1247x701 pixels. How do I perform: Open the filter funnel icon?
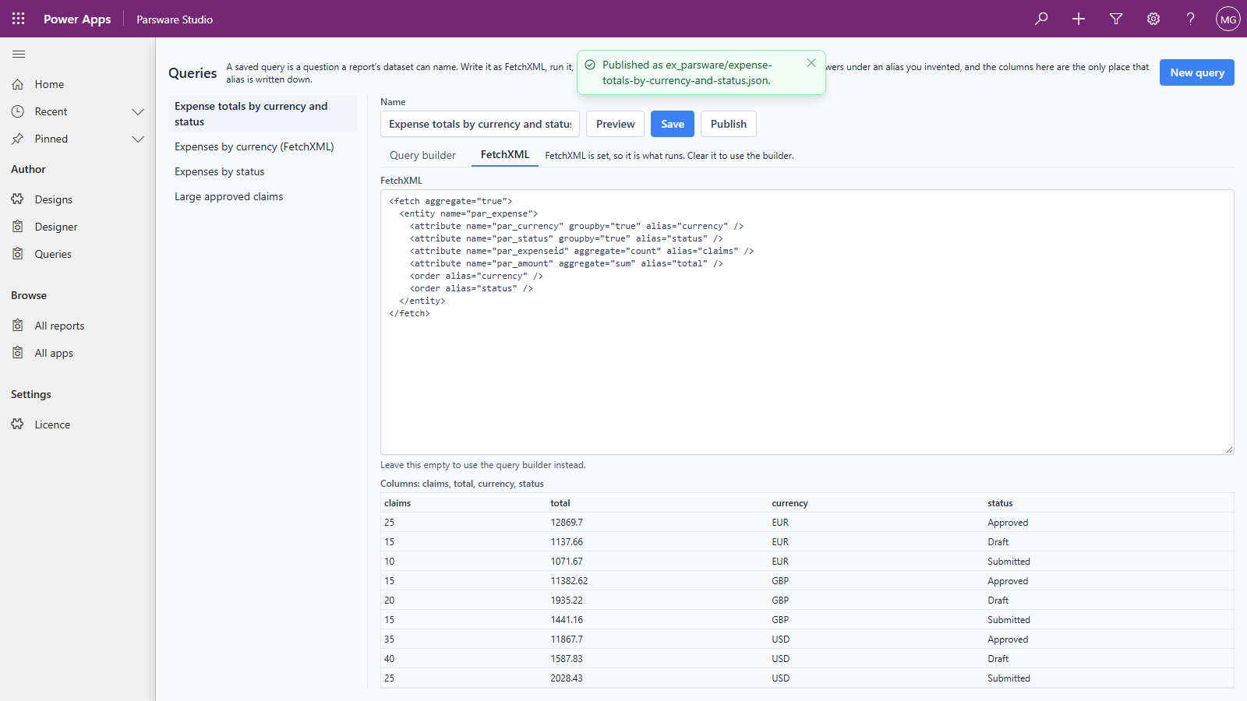coord(1116,19)
